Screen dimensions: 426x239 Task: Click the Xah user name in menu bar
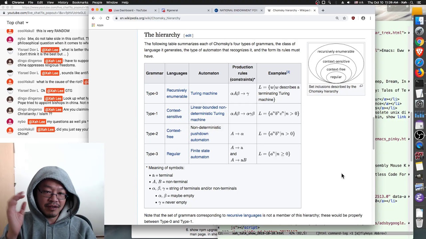pos(404,2)
